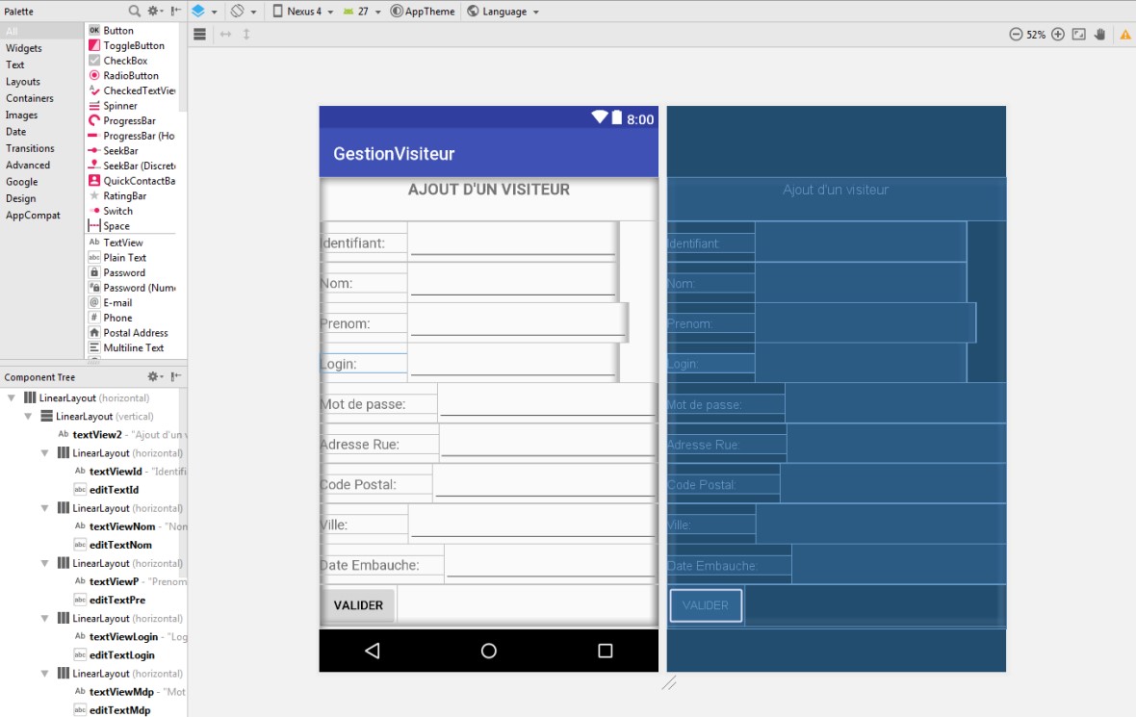Select the Widgets palette category
Screen dimensions: 1136x717
pos(24,48)
